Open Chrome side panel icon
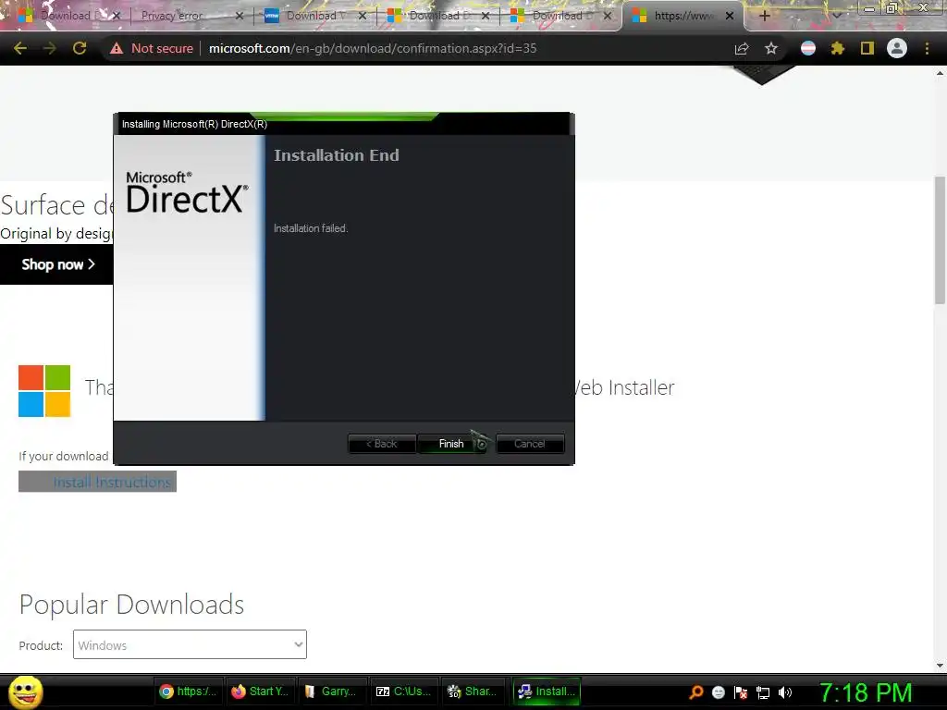 867,48
